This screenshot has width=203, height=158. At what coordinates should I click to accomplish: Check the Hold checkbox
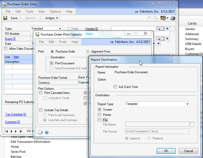coord(70,29)
